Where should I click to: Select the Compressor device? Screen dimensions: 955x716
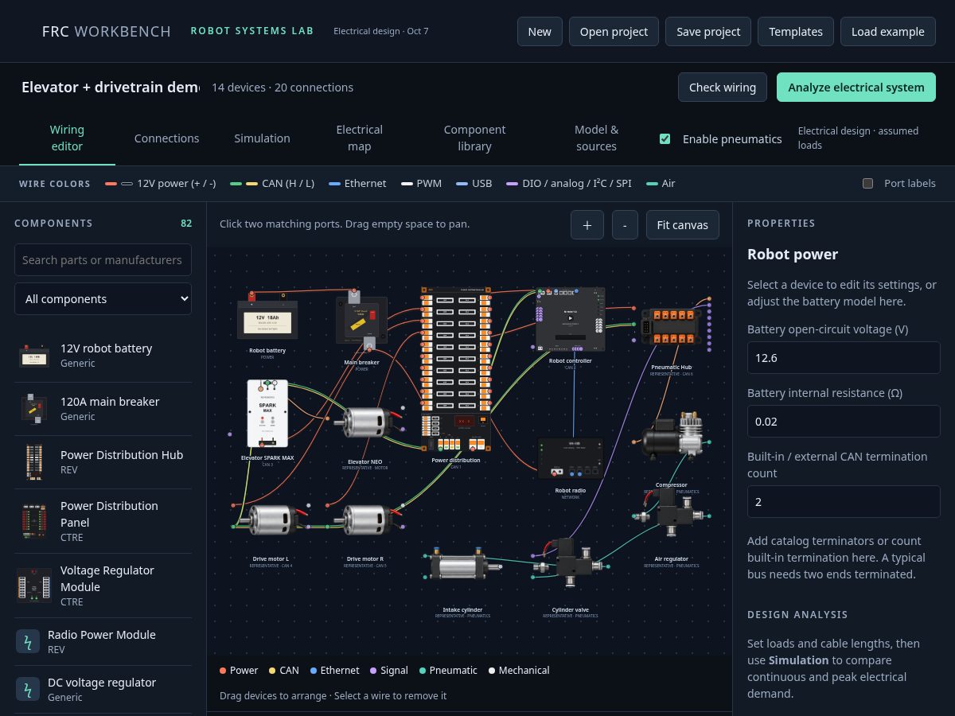point(672,436)
